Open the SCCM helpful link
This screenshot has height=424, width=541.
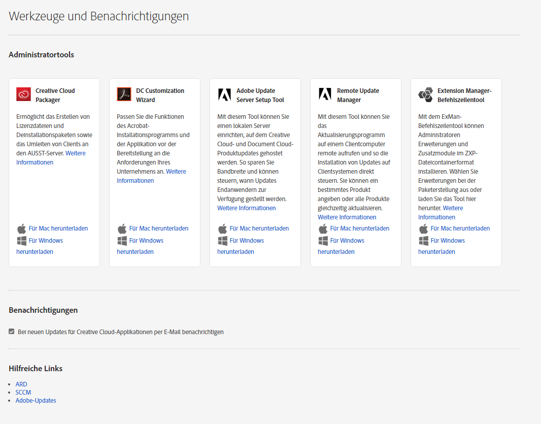pos(23,393)
